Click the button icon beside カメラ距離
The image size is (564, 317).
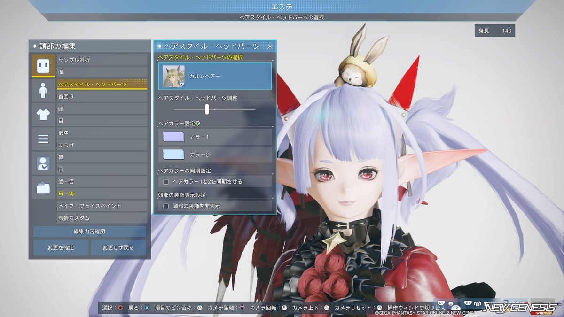click(x=242, y=308)
